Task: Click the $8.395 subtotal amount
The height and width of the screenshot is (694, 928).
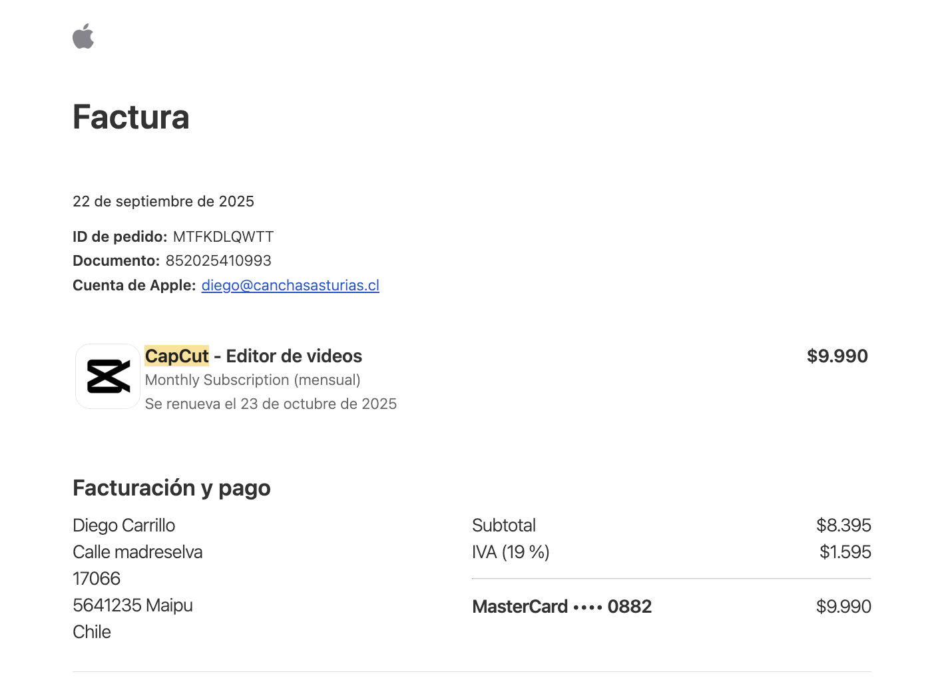Action: [843, 525]
